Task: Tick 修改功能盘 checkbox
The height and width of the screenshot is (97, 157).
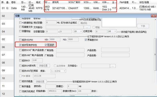Action: click(20, 81)
